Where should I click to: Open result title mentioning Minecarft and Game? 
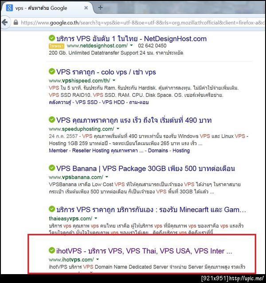click(151, 210)
